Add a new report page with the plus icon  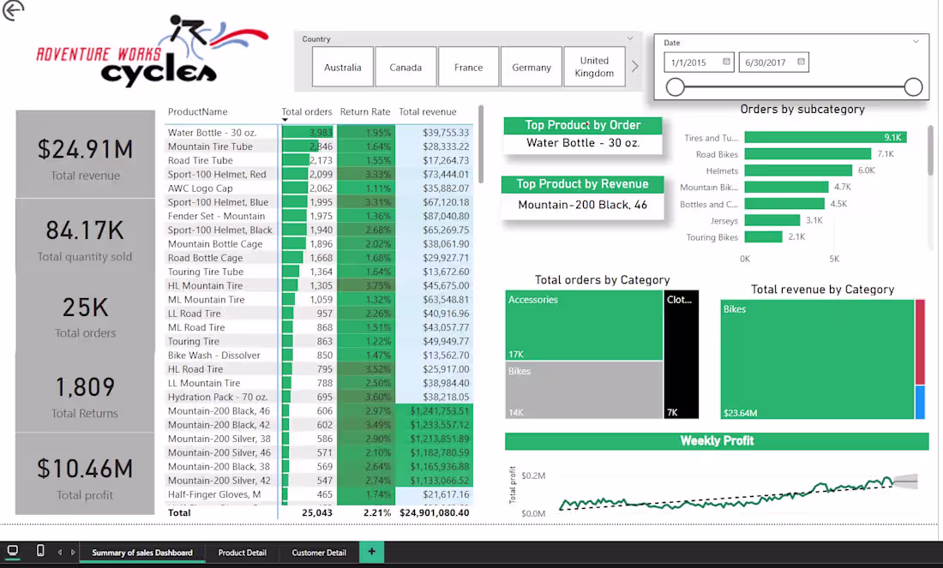pyautogui.click(x=371, y=552)
